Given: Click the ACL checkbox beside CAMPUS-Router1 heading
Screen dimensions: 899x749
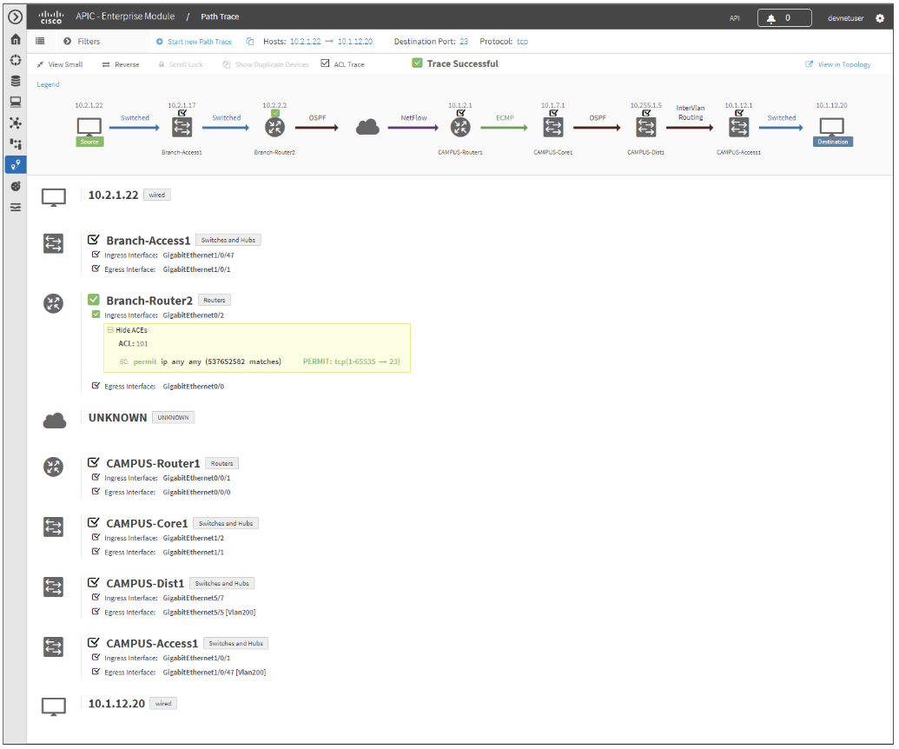Looking at the screenshot, I should point(94,462).
